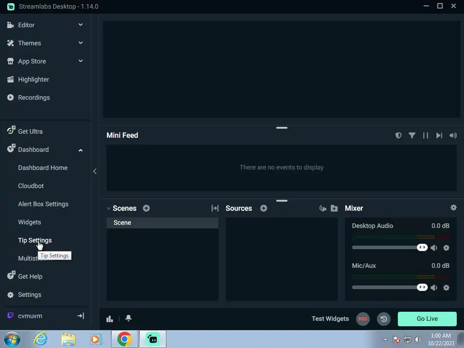Adjust the Mic/Aux volume slider
This screenshot has height=348, width=464.
tap(390, 287)
